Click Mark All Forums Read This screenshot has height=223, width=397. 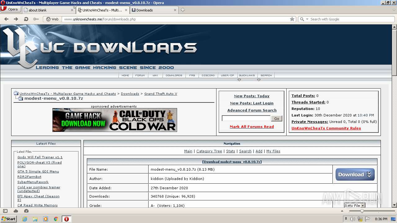[x=252, y=127]
